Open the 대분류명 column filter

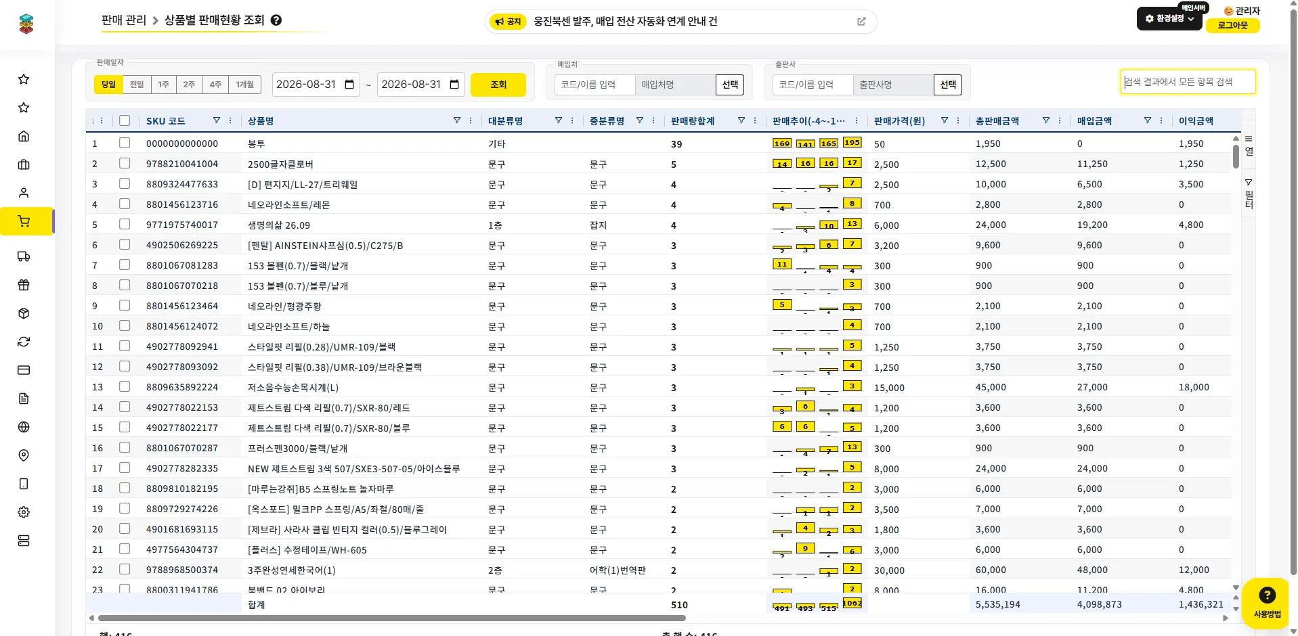(x=559, y=120)
